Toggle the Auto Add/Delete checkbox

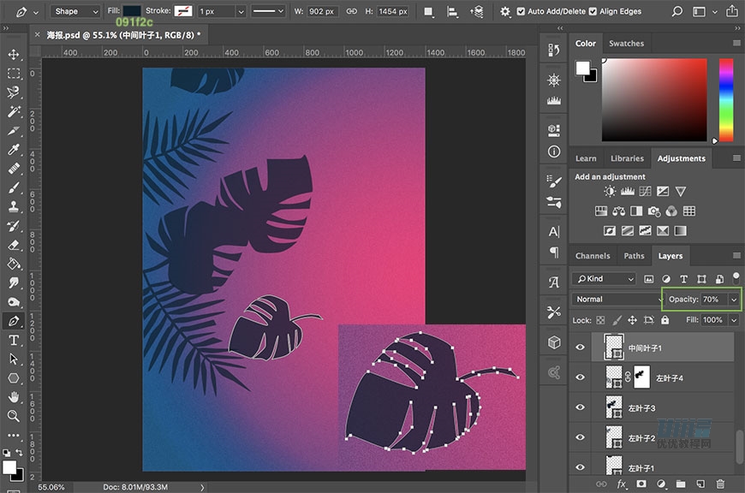[521, 11]
